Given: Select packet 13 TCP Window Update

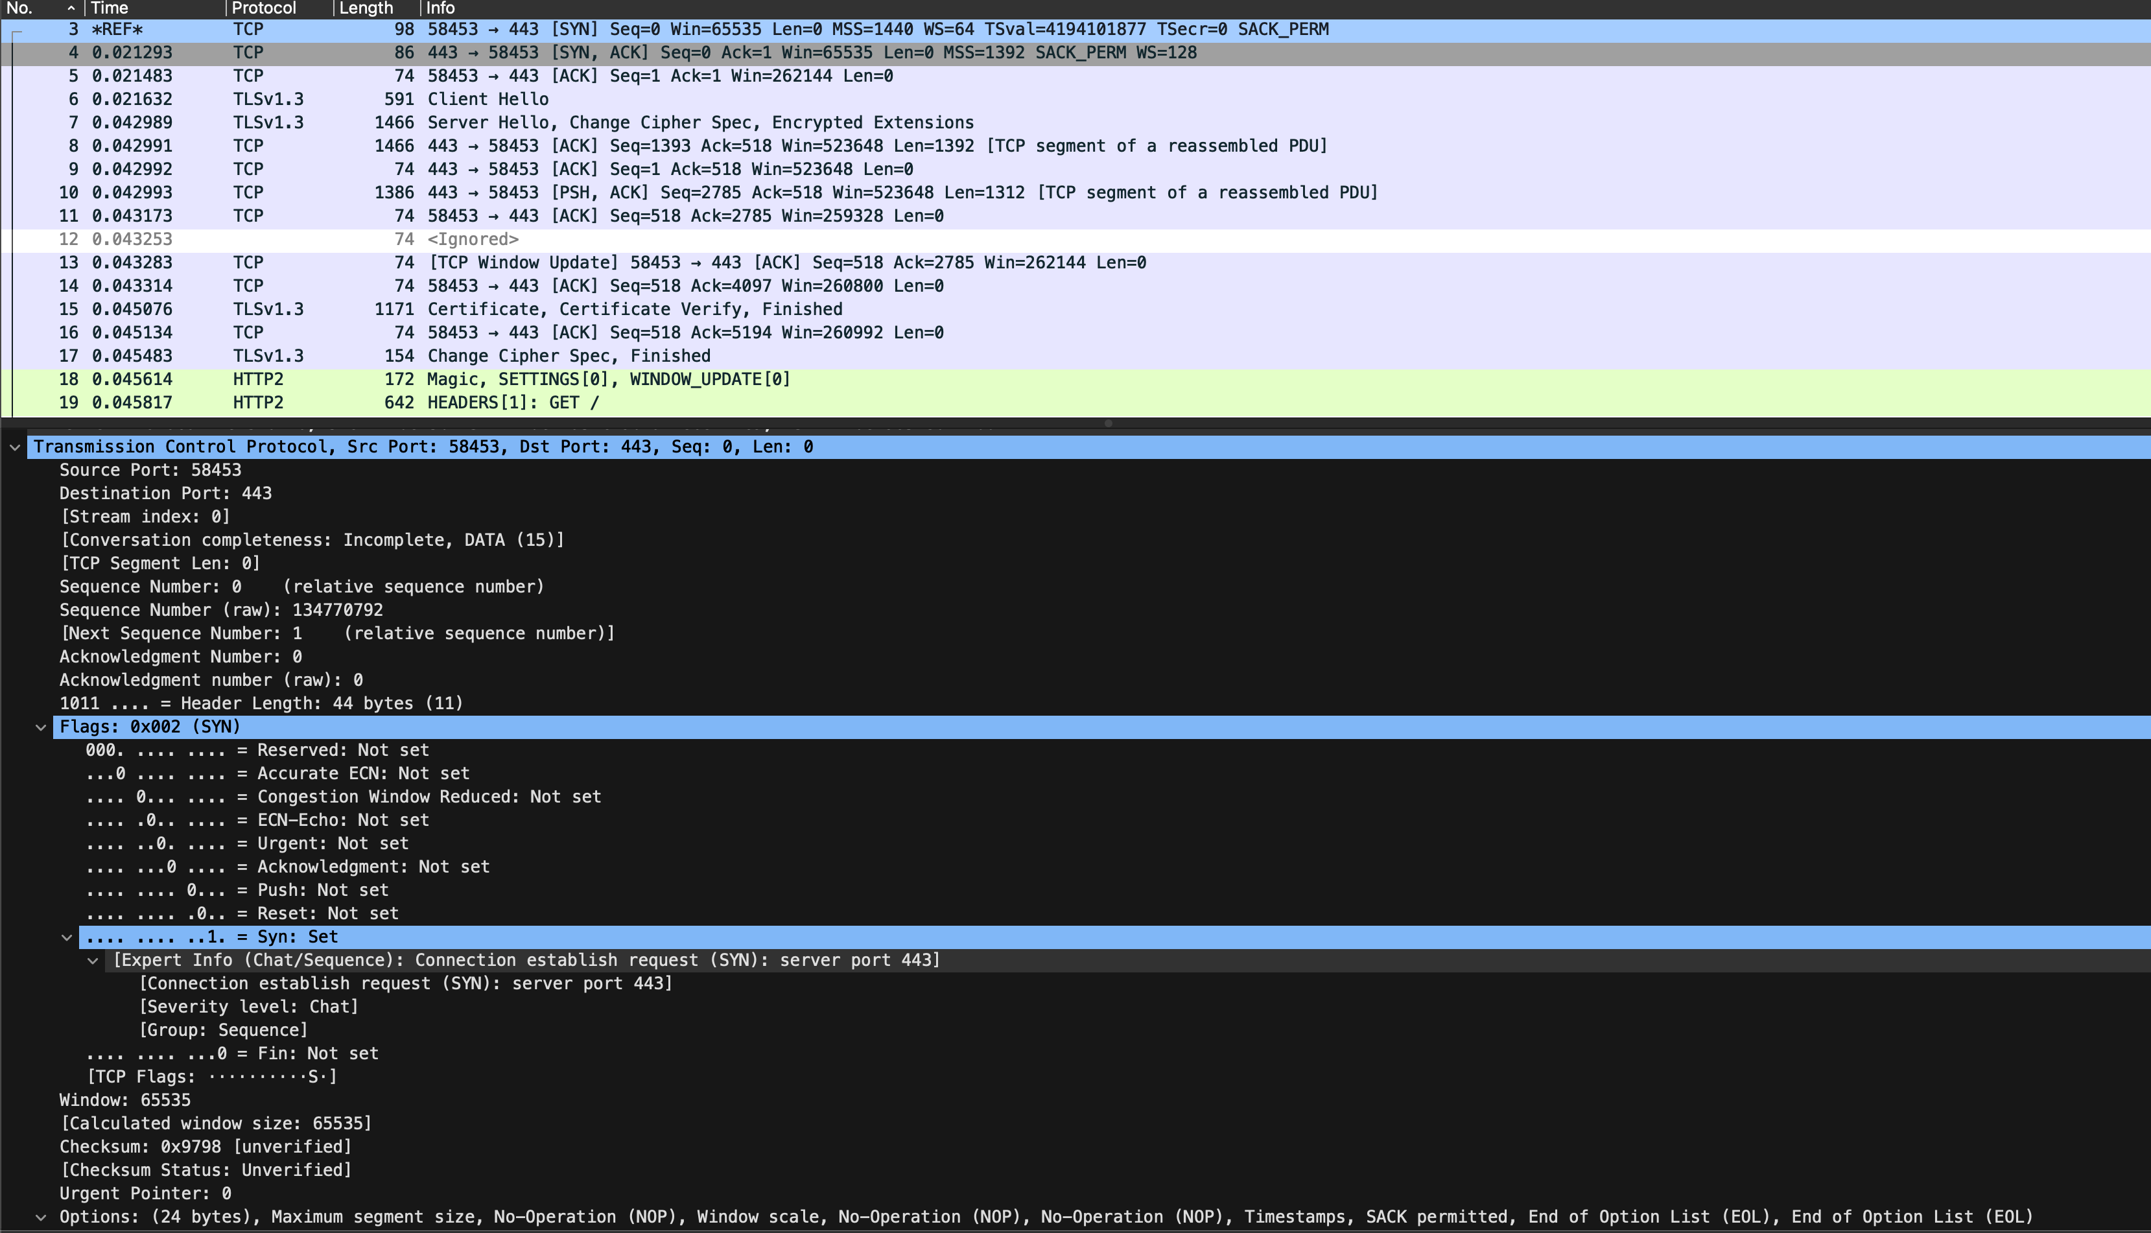Looking at the screenshot, I should coord(1075,263).
